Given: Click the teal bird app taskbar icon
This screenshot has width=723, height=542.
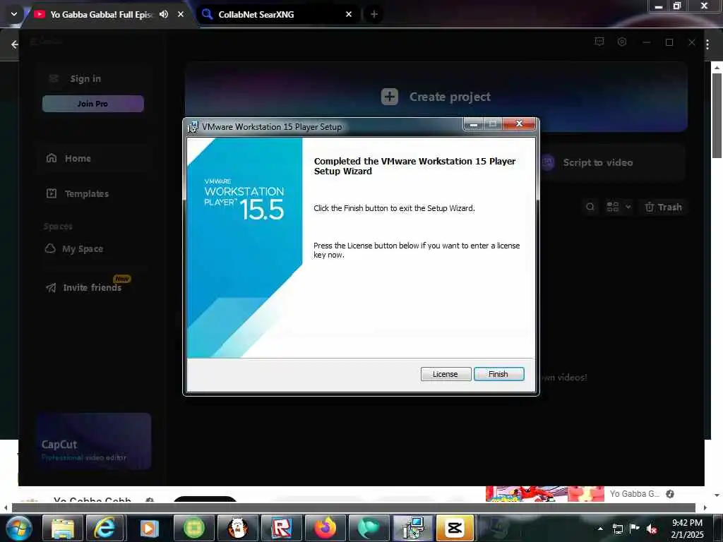Looking at the screenshot, I should 369,528.
